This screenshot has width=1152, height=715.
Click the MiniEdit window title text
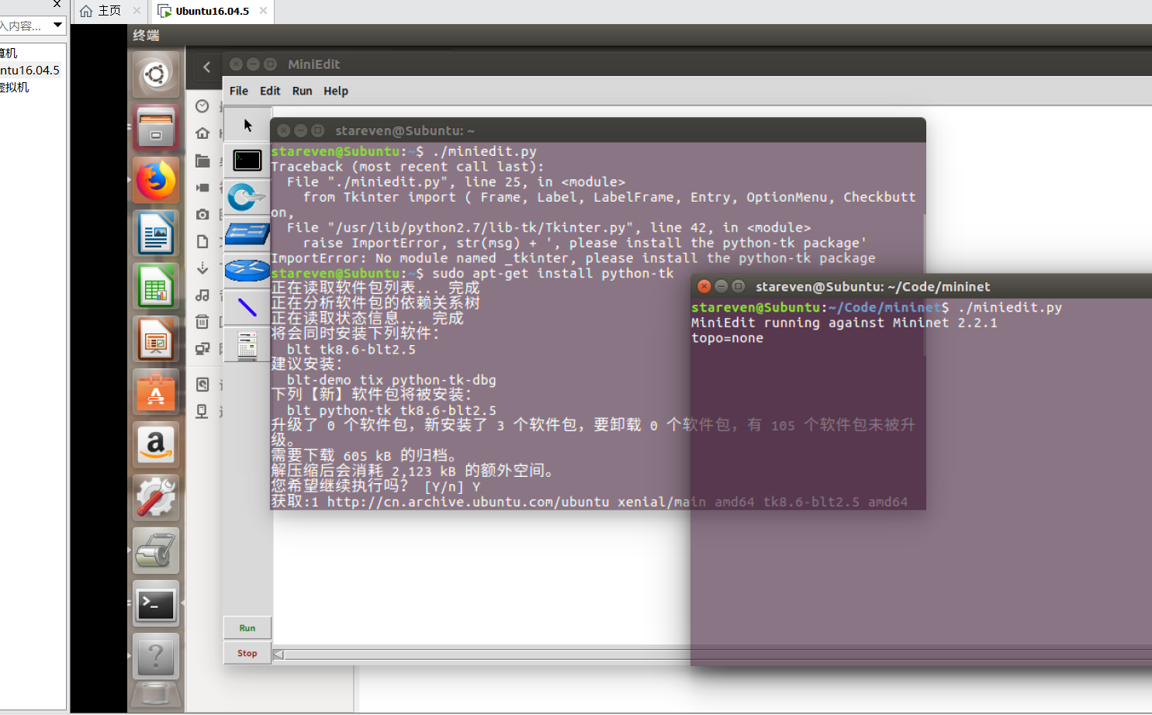[x=313, y=64]
